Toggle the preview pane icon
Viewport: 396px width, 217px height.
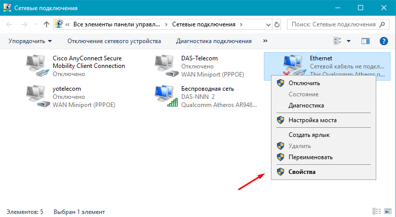366,41
